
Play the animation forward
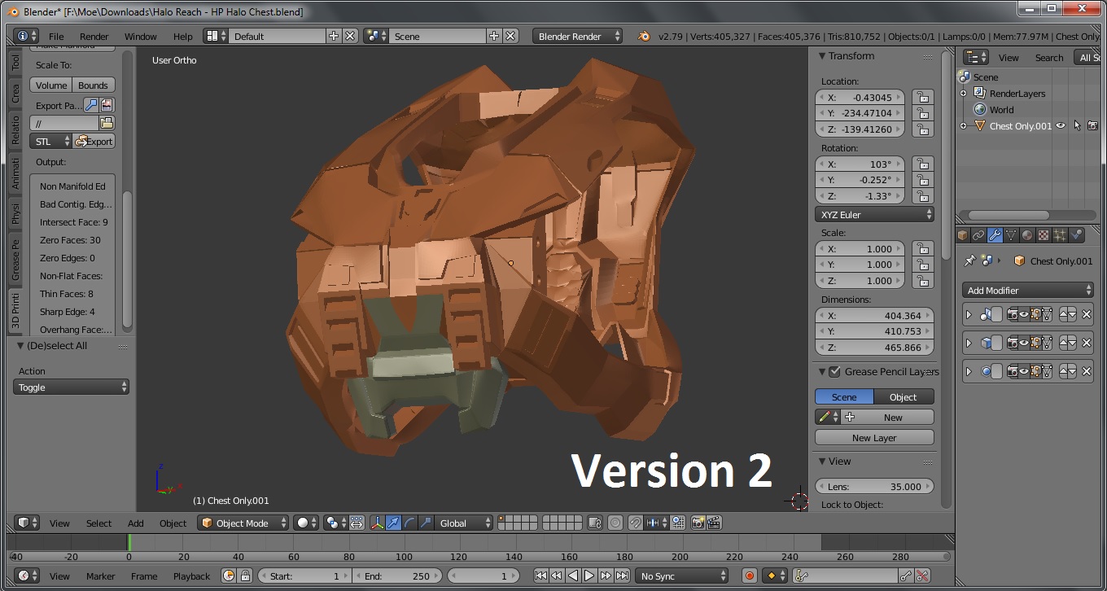tap(589, 576)
